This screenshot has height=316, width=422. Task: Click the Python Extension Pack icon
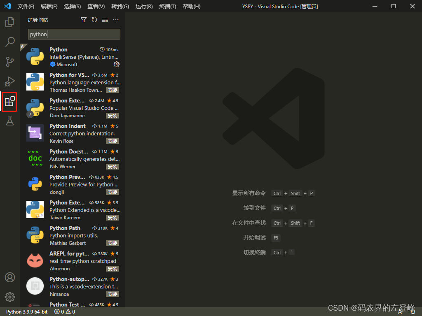tap(35, 107)
